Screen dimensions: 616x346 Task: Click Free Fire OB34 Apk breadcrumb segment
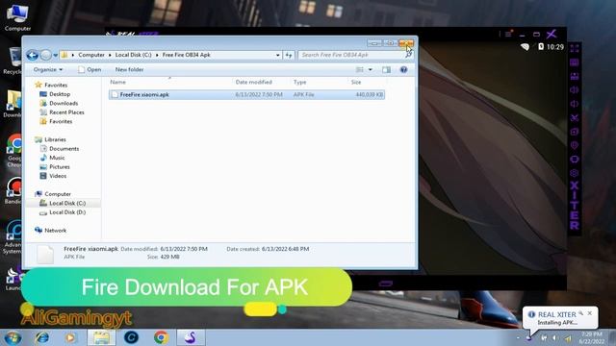[186, 55]
